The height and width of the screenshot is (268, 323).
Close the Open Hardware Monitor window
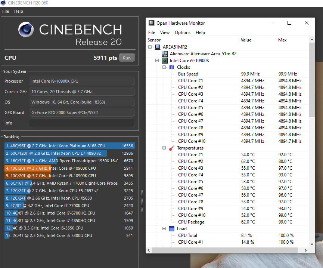(307, 23)
